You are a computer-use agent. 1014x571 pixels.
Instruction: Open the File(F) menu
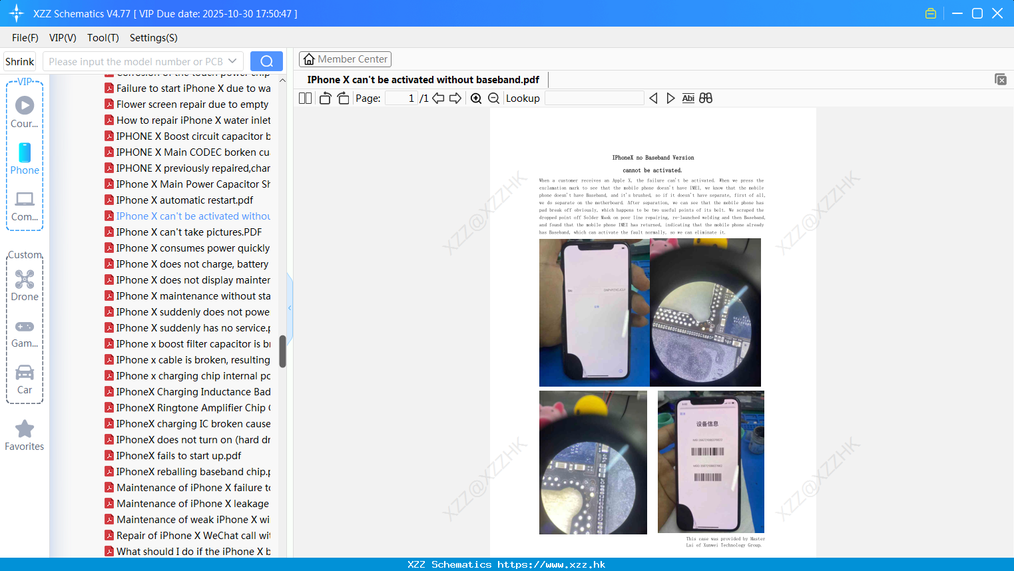click(x=25, y=37)
